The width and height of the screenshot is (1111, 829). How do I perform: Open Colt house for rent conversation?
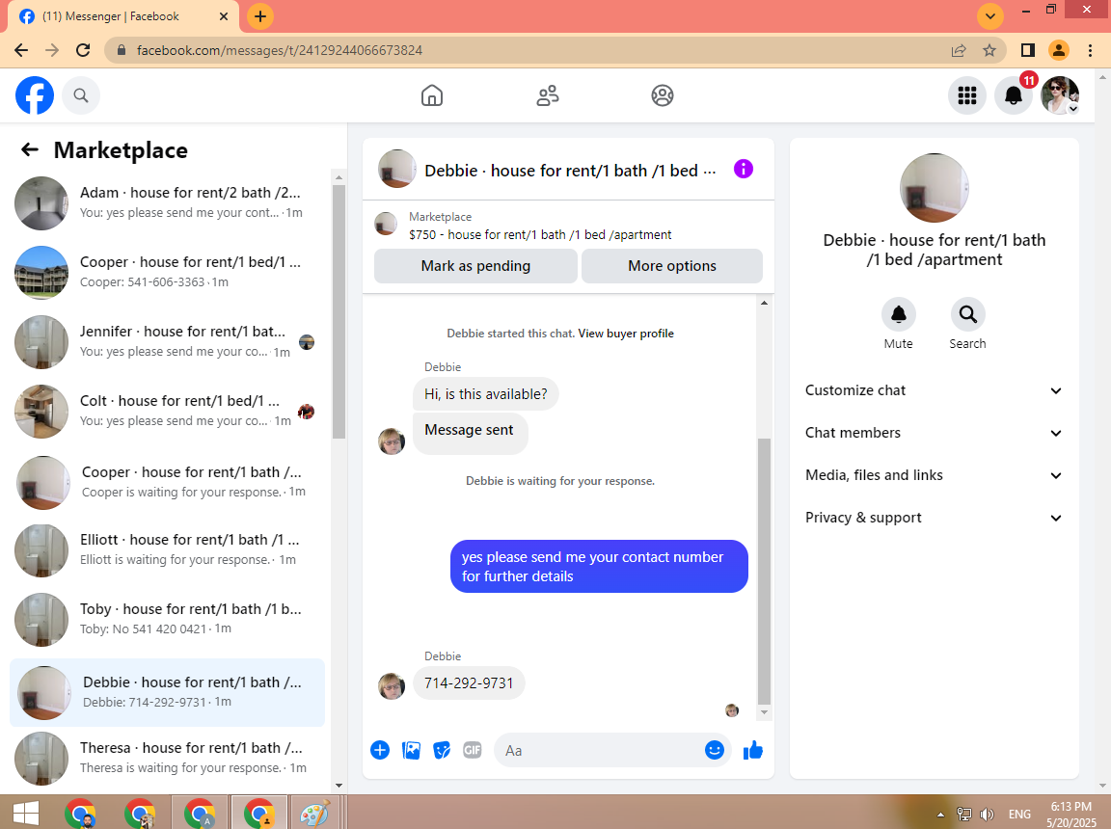pyautogui.click(x=167, y=411)
